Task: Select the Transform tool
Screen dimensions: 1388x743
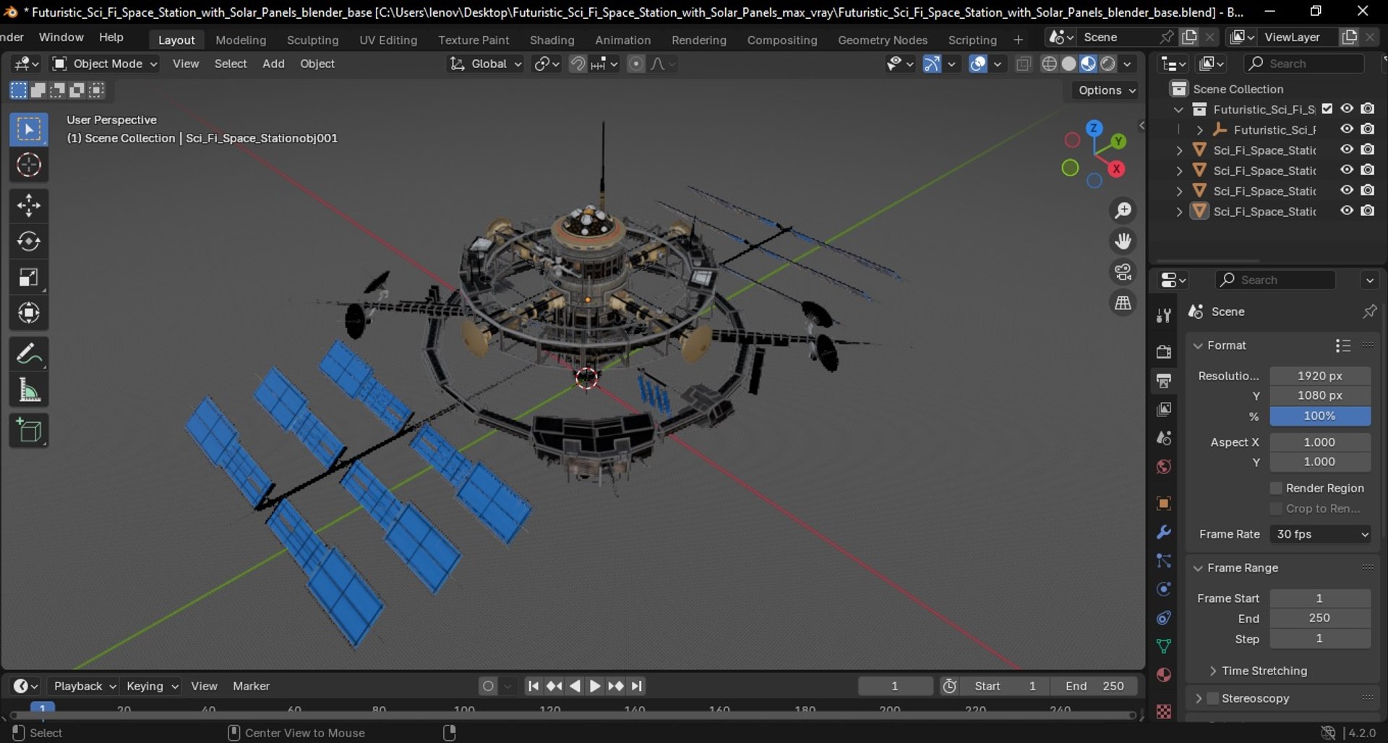Action: pos(29,313)
